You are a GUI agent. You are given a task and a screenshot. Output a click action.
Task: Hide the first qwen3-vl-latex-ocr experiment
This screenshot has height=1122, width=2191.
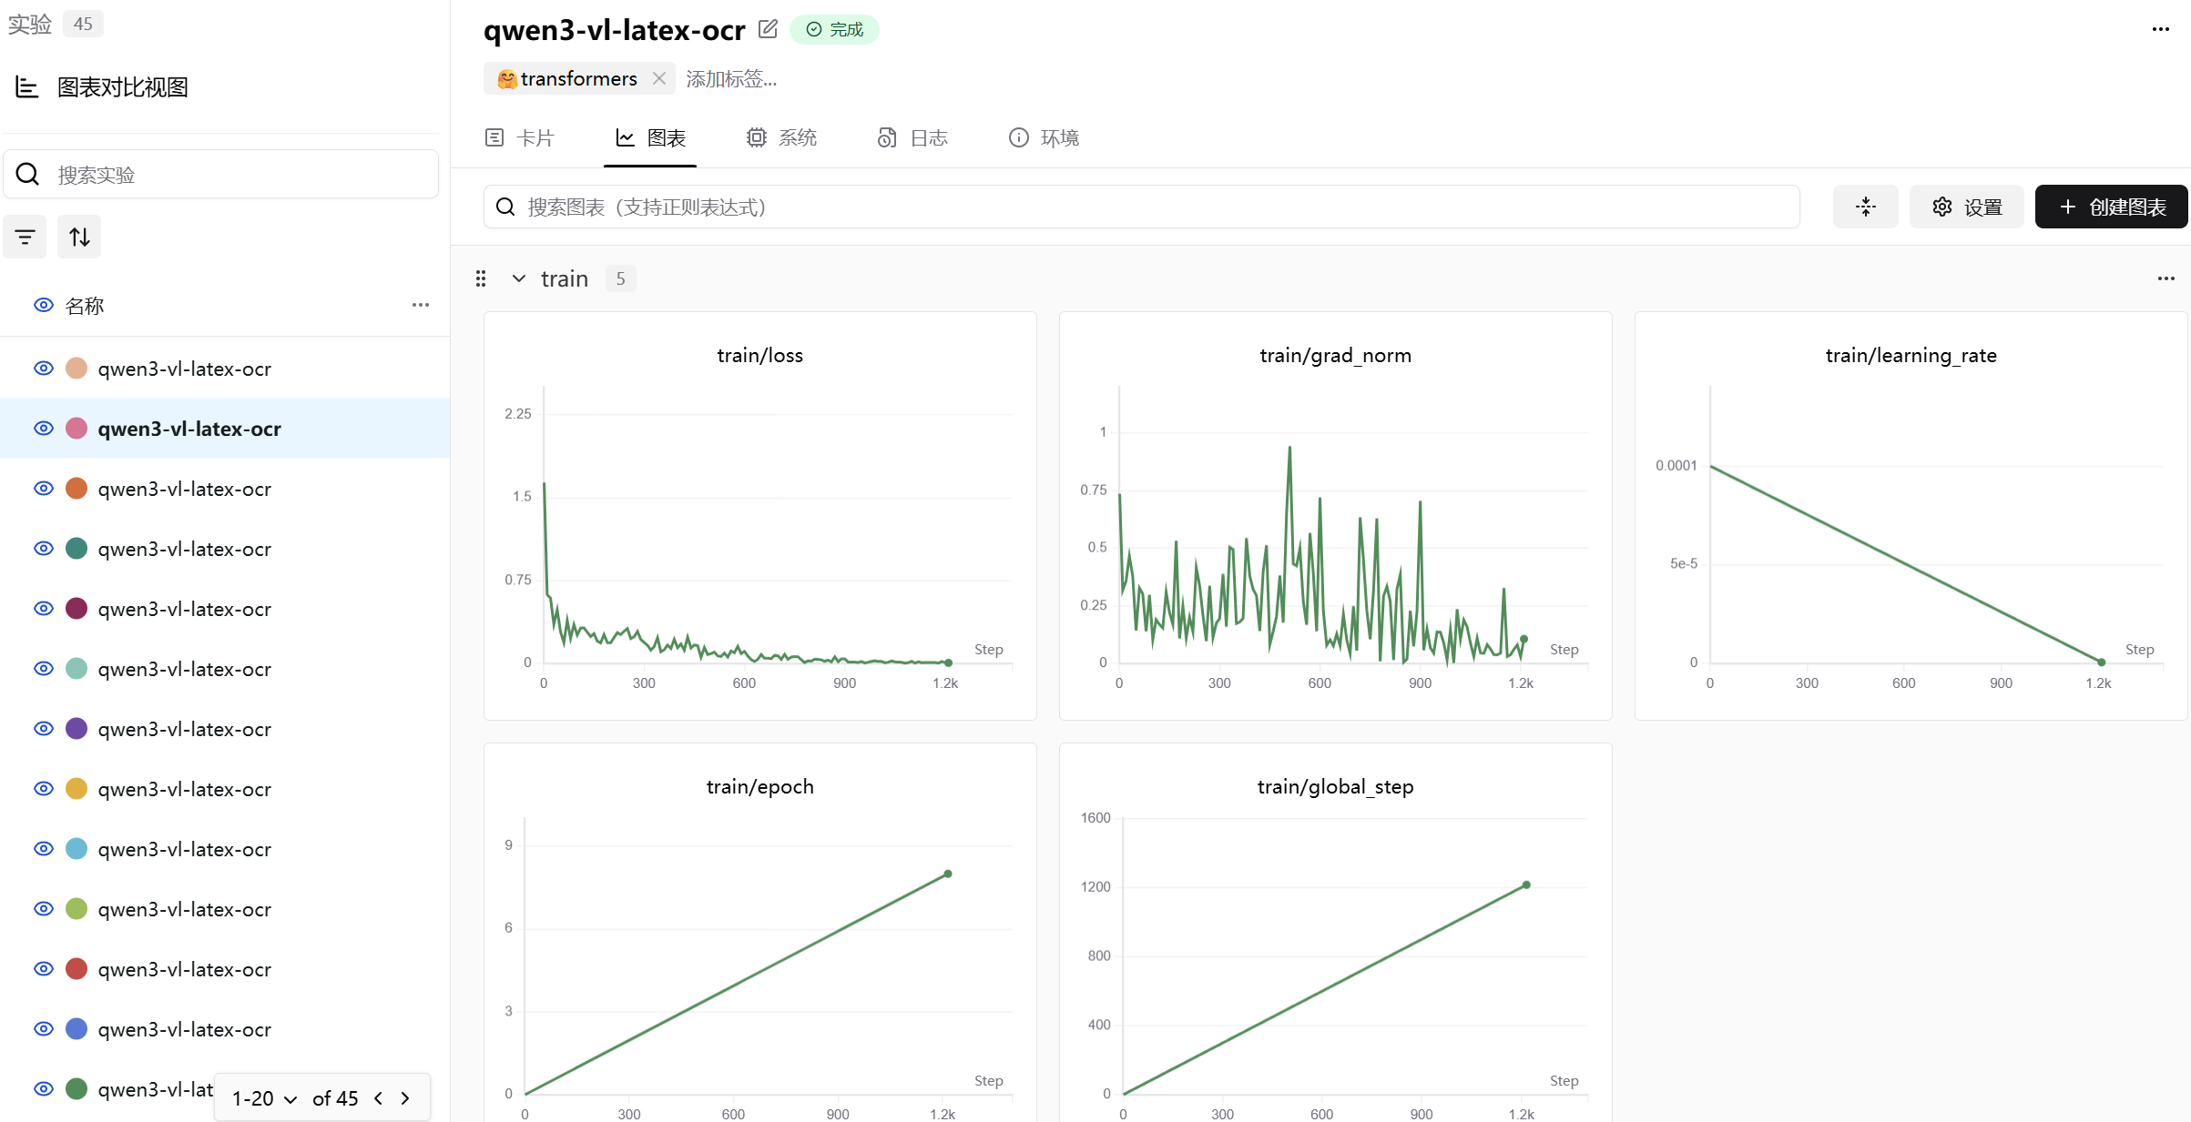pos(43,369)
